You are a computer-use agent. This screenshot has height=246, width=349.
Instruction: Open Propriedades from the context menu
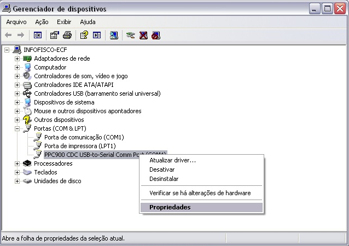(202, 207)
